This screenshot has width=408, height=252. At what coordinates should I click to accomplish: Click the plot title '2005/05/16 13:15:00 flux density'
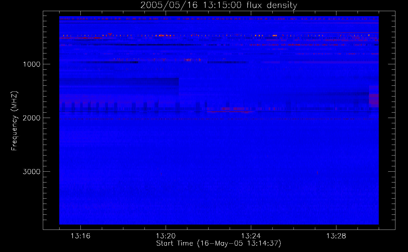pyautogui.click(x=219, y=5)
